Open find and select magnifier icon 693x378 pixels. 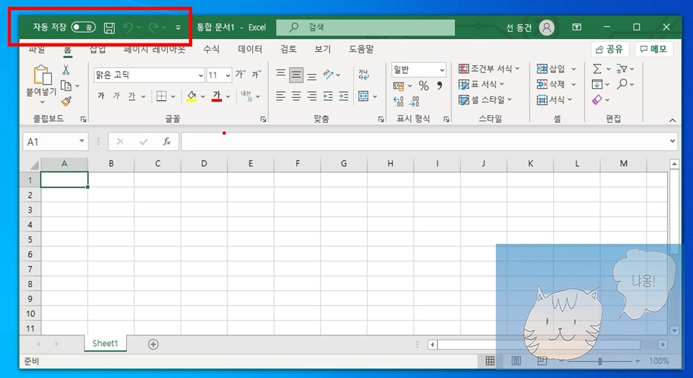coord(622,84)
